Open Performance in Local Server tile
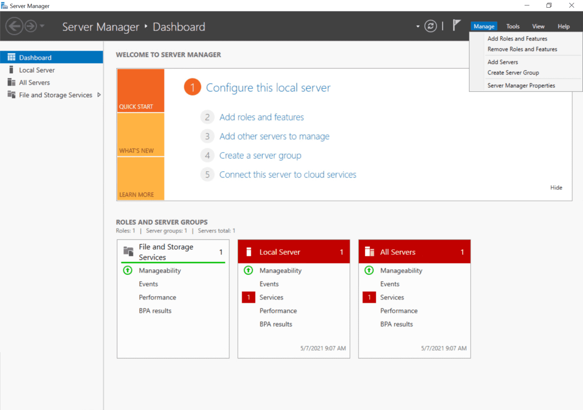Screen dimensions: 583x410 coord(278,311)
